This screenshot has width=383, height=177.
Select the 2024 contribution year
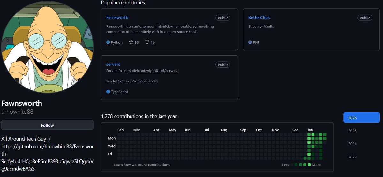pos(352,144)
